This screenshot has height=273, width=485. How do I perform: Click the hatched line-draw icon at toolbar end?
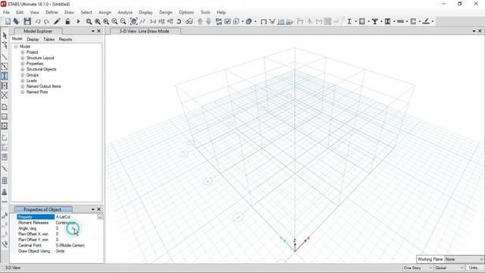(426, 21)
